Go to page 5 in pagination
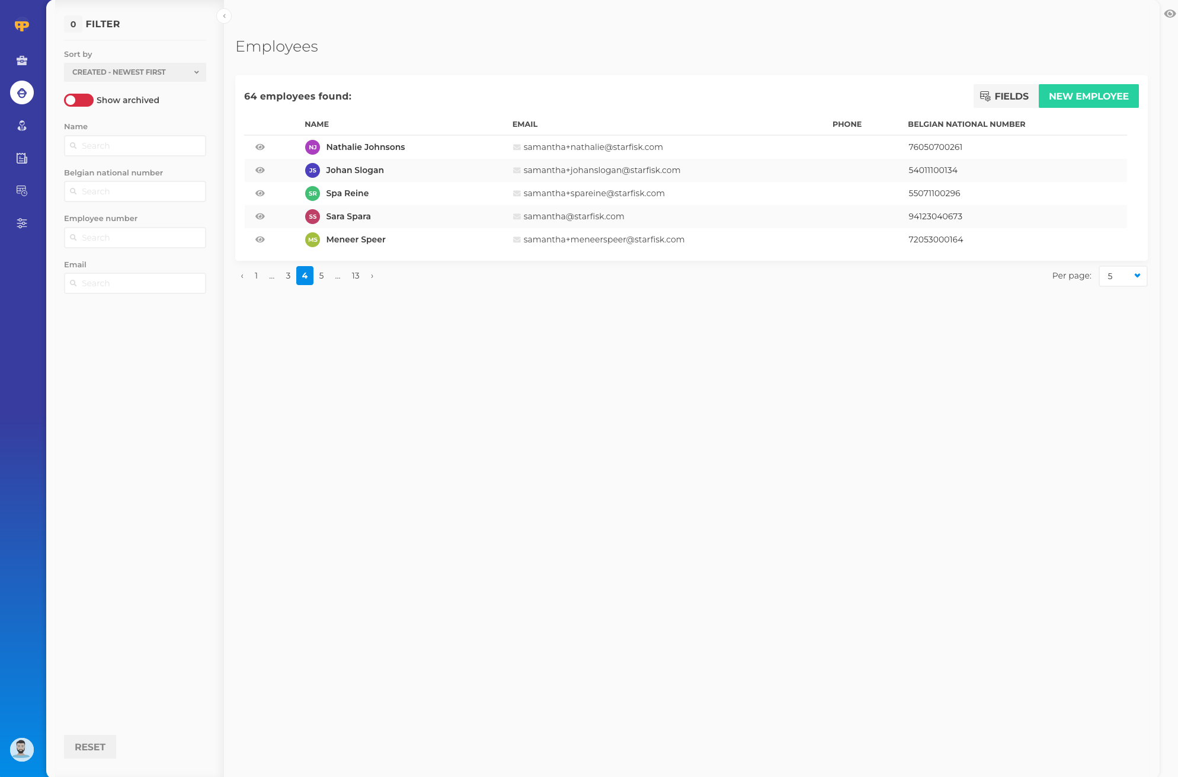 click(x=321, y=276)
